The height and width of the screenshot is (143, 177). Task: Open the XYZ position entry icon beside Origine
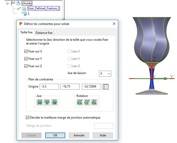[106, 87]
